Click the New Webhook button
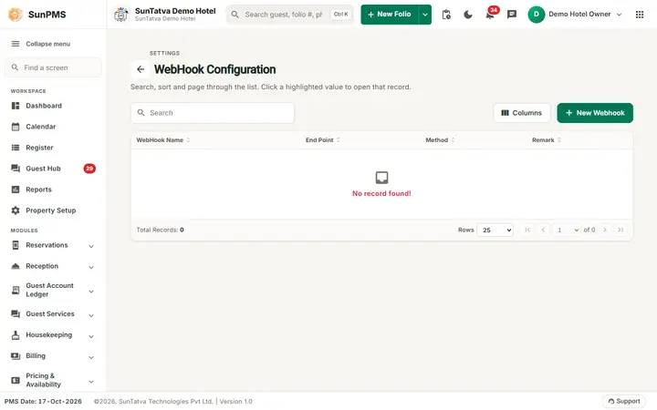657x410 pixels. click(x=595, y=113)
